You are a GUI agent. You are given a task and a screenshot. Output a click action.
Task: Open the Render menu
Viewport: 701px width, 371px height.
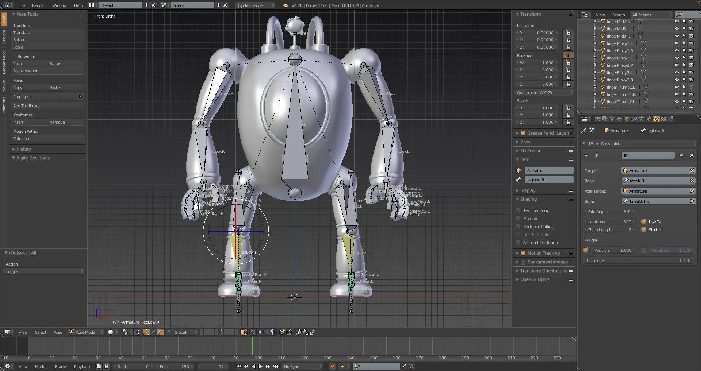pyautogui.click(x=38, y=5)
